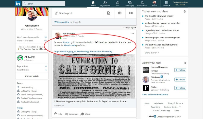
Task: Add a video with video icon
Action: tap(131, 13)
